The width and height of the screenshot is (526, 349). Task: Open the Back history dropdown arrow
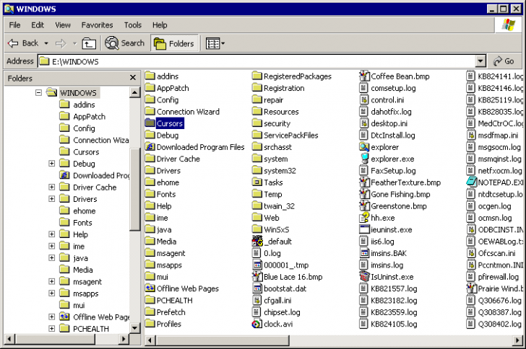pos(46,43)
